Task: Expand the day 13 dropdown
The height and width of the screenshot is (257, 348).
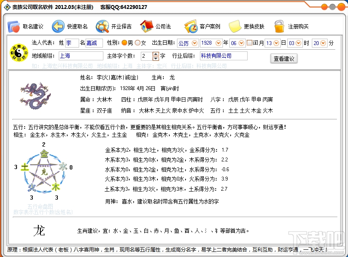Action: pos(276,43)
